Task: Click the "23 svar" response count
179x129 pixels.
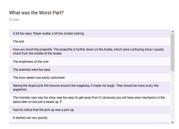Action: click(14, 20)
